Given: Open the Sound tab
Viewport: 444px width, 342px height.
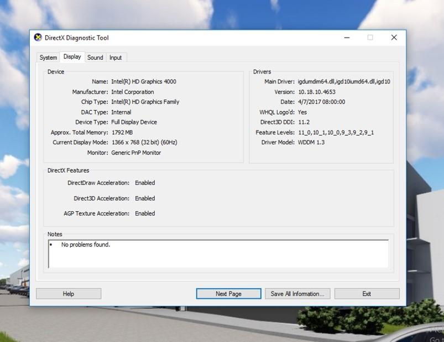Looking at the screenshot, I should point(95,58).
